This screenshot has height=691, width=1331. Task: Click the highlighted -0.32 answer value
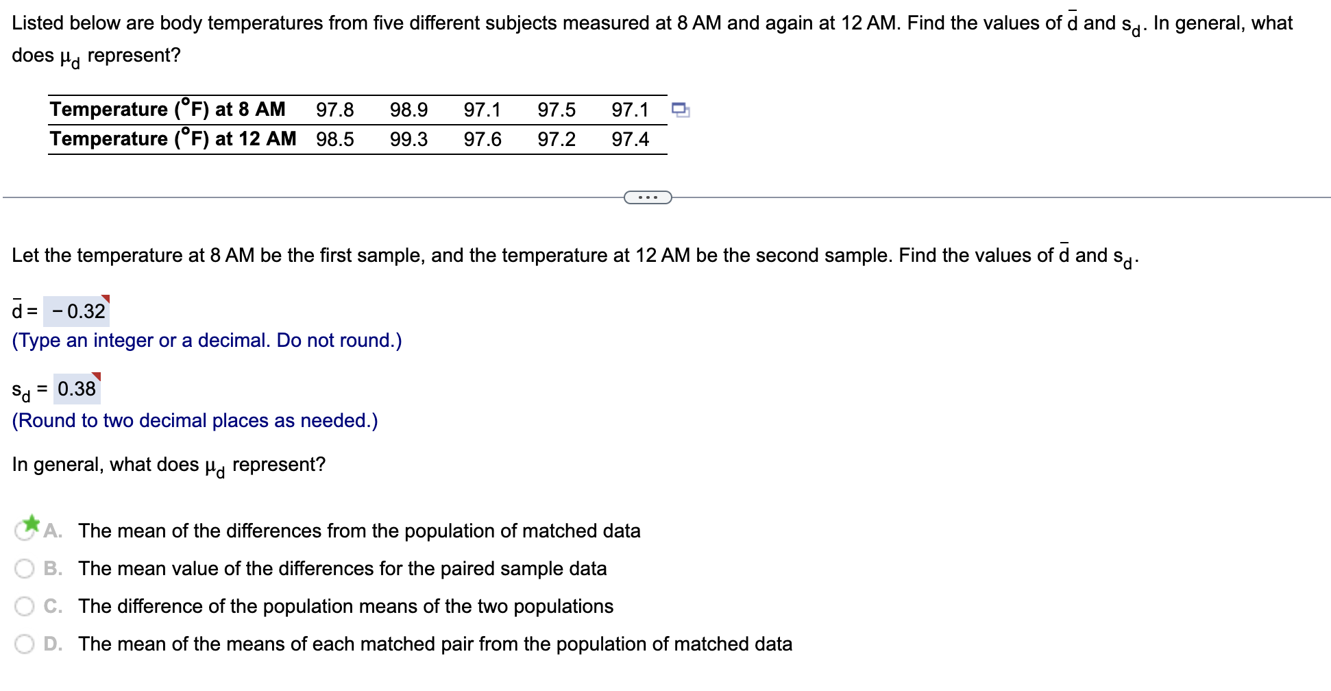(x=76, y=311)
